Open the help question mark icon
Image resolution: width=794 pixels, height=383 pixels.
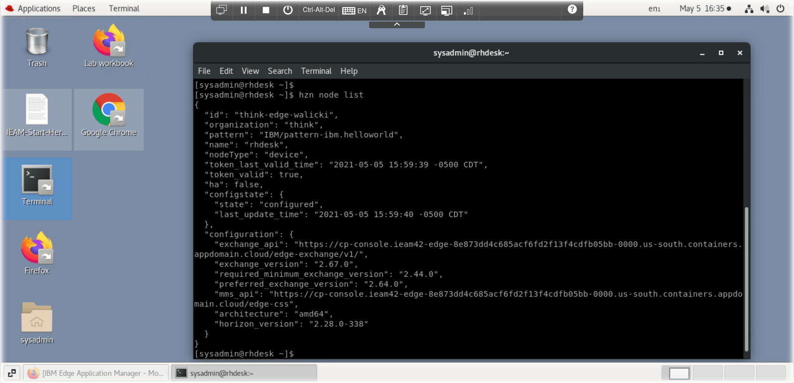coord(572,9)
